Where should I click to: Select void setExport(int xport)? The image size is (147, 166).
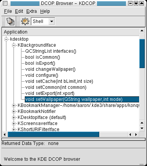pos(50,93)
